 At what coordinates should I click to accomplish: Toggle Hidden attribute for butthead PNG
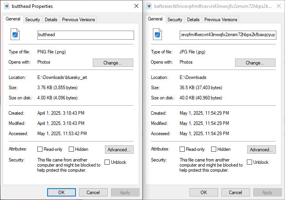click(x=72, y=149)
